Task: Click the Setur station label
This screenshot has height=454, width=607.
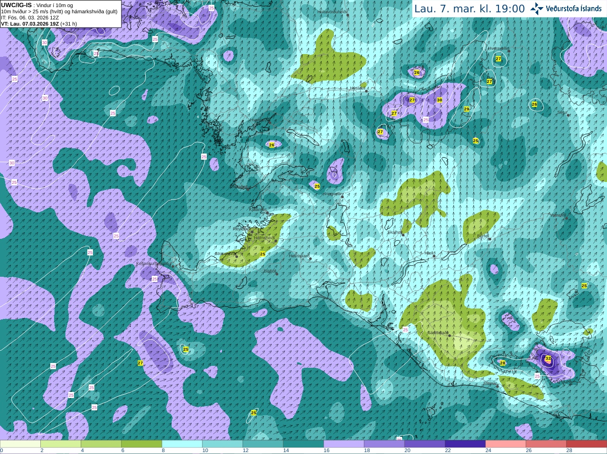Action: tap(562, 112)
